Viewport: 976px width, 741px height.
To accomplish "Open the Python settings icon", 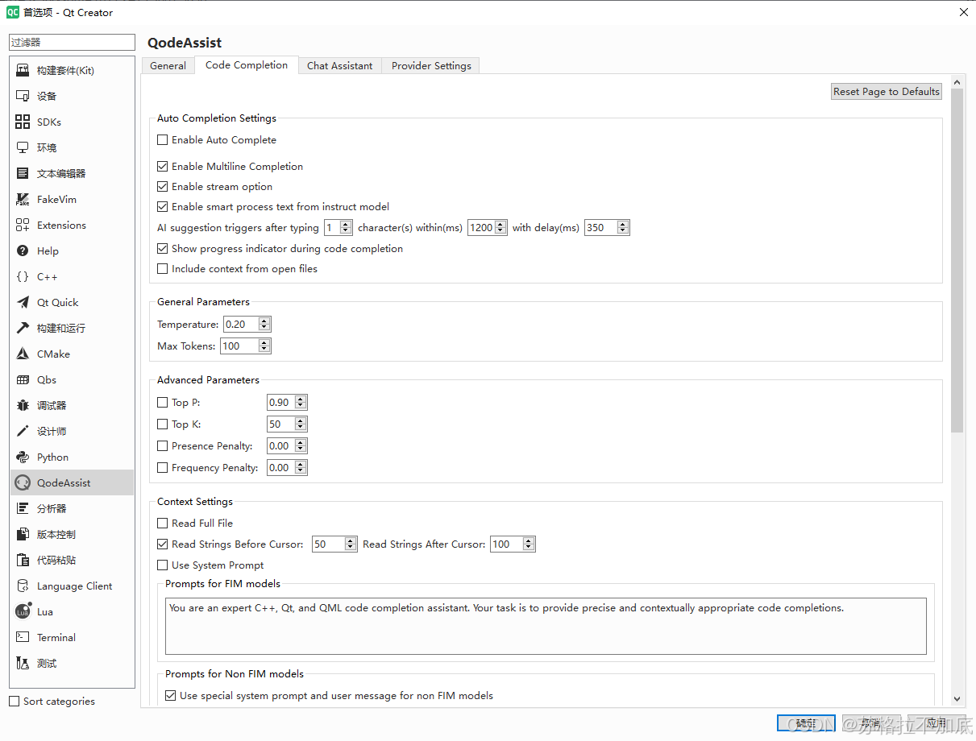I will point(23,457).
